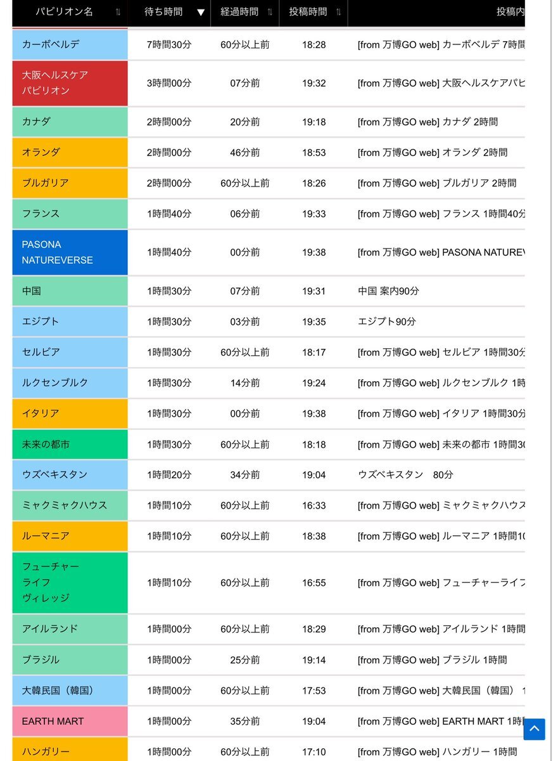Select the 18:53 posted time
Viewport: 558px width, 761px height.
pyautogui.click(x=314, y=152)
